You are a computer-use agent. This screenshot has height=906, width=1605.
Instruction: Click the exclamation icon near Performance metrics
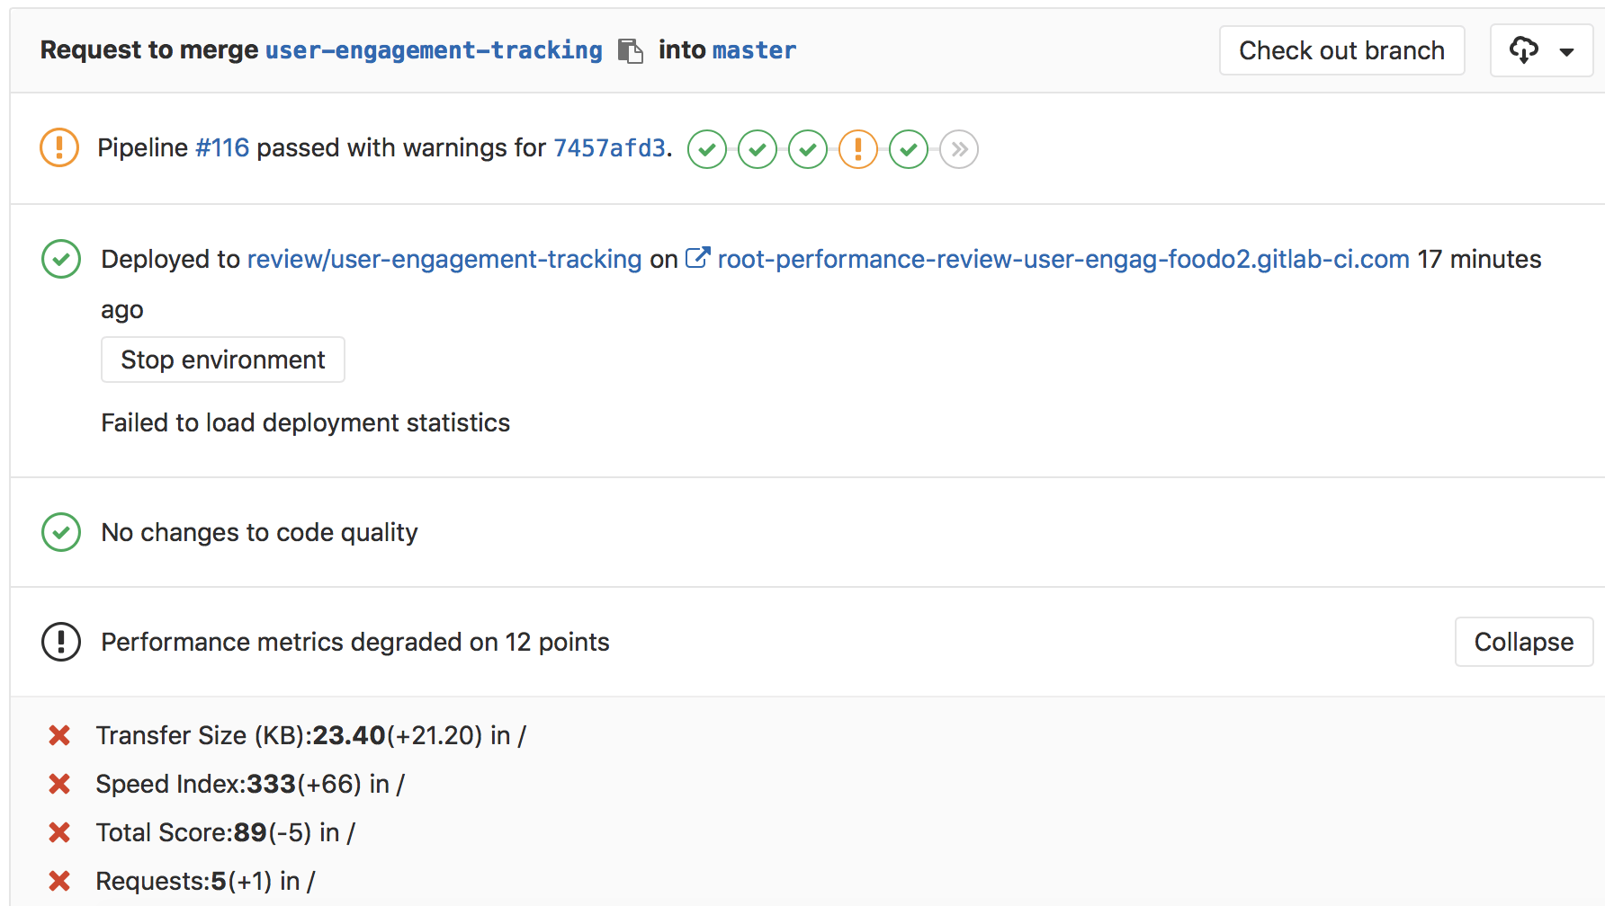(x=60, y=642)
